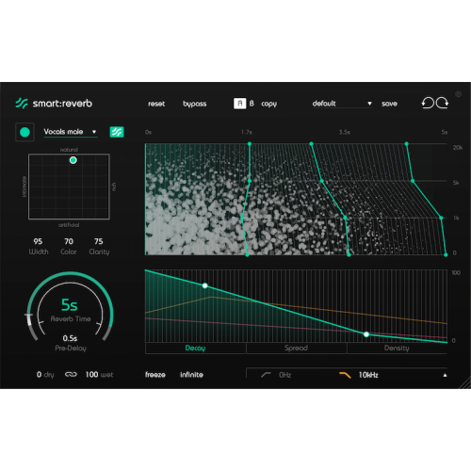Click third time marker's 5k handle
Image resolution: width=471 pixels, height=471 pixels.
point(413,181)
